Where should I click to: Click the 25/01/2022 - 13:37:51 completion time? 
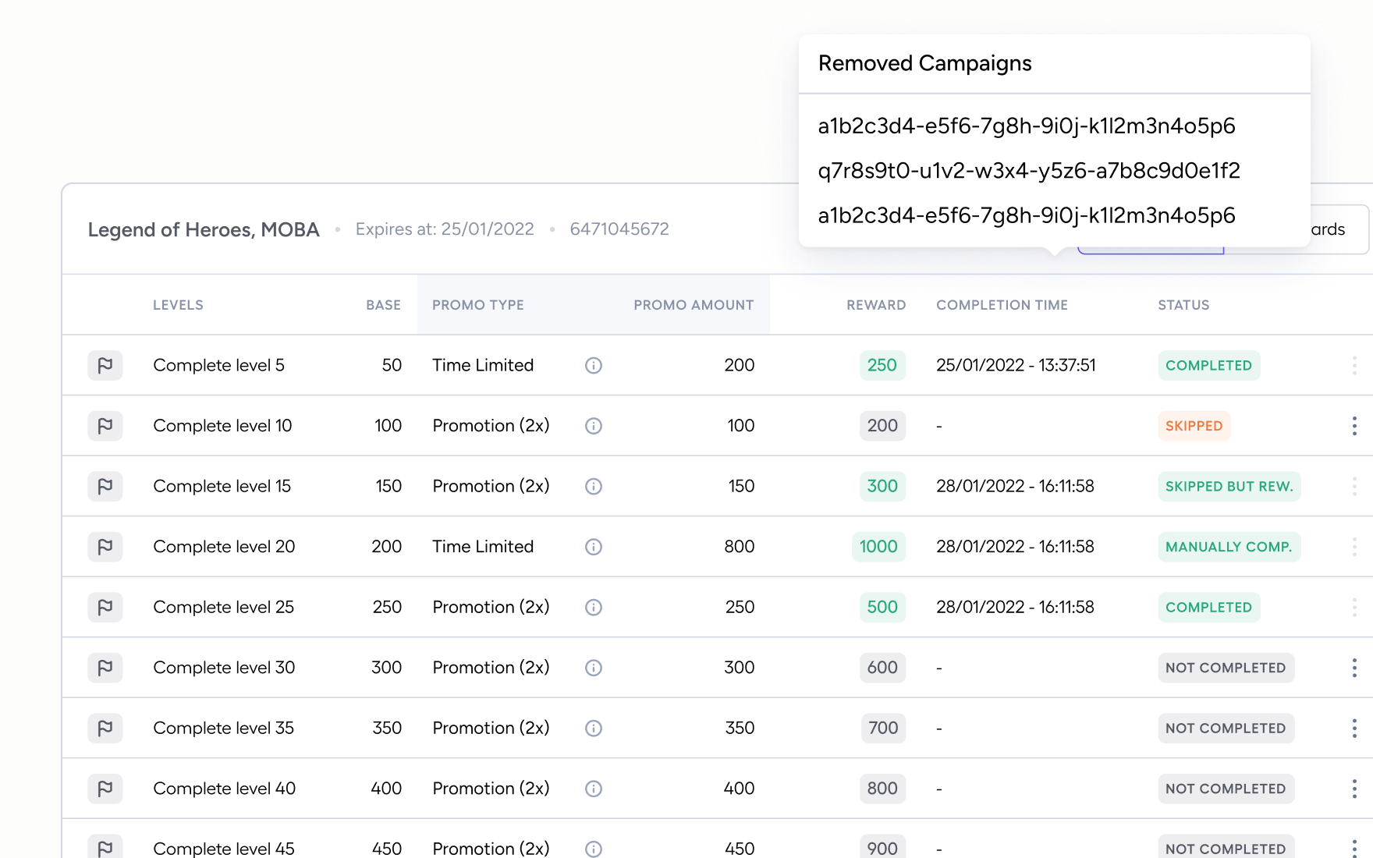click(1016, 365)
